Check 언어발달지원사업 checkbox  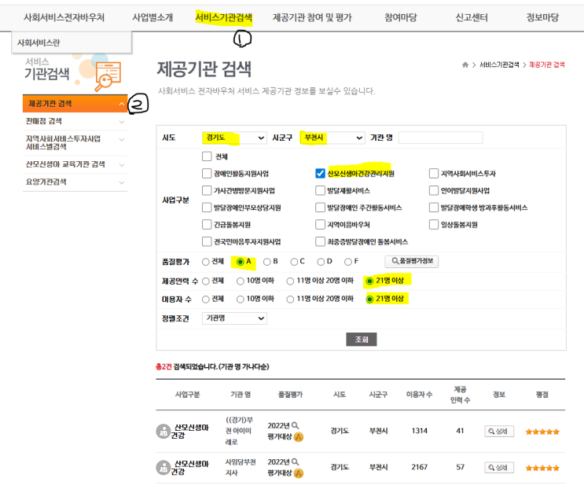pyautogui.click(x=434, y=191)
